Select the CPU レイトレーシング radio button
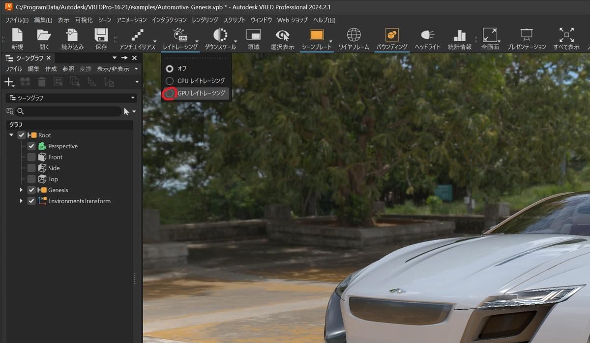The height and width of the screenshot is (343, 590). click(x=170, y=81)
